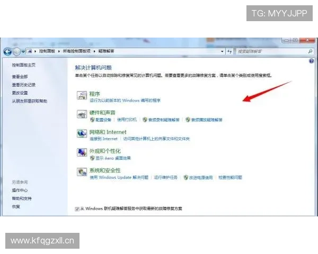Open the 外观和个性化 heading

105,151
